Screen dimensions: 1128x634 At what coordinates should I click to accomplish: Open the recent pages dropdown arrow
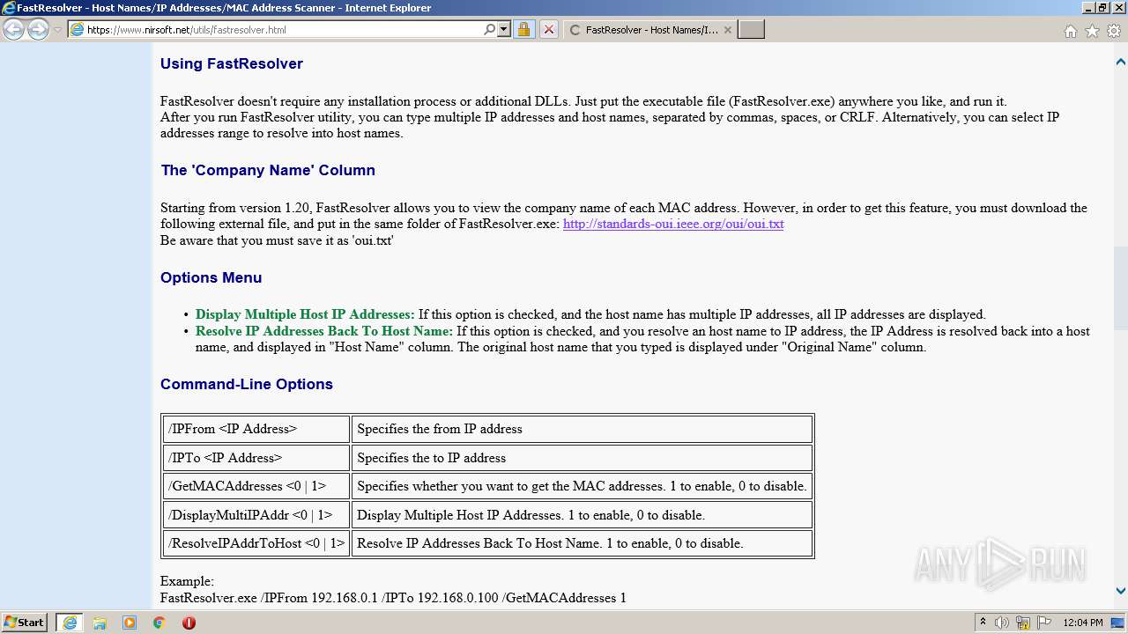coord(57,30)
